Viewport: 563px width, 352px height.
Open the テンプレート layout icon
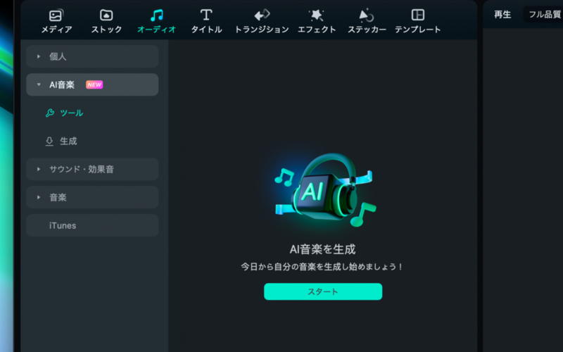[x=417, y=15]
